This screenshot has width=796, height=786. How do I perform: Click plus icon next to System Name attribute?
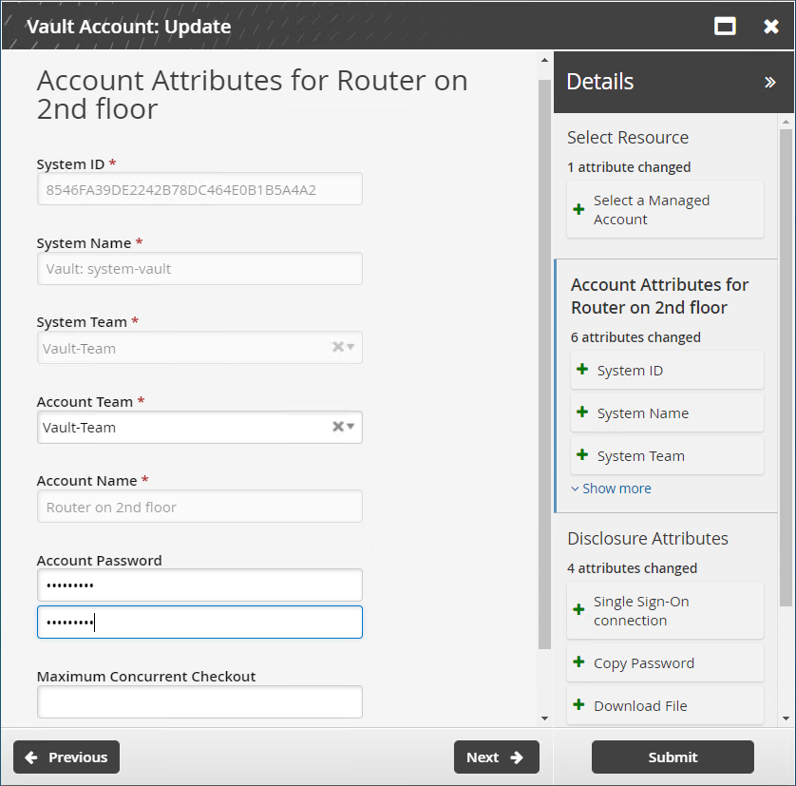coord(582,412)
